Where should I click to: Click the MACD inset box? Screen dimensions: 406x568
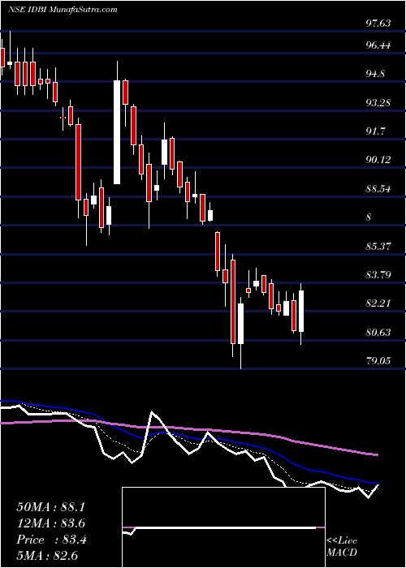coord(223,527)
